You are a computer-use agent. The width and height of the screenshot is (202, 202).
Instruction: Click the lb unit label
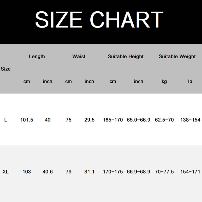pyautogui.click(x=190, y=81)
